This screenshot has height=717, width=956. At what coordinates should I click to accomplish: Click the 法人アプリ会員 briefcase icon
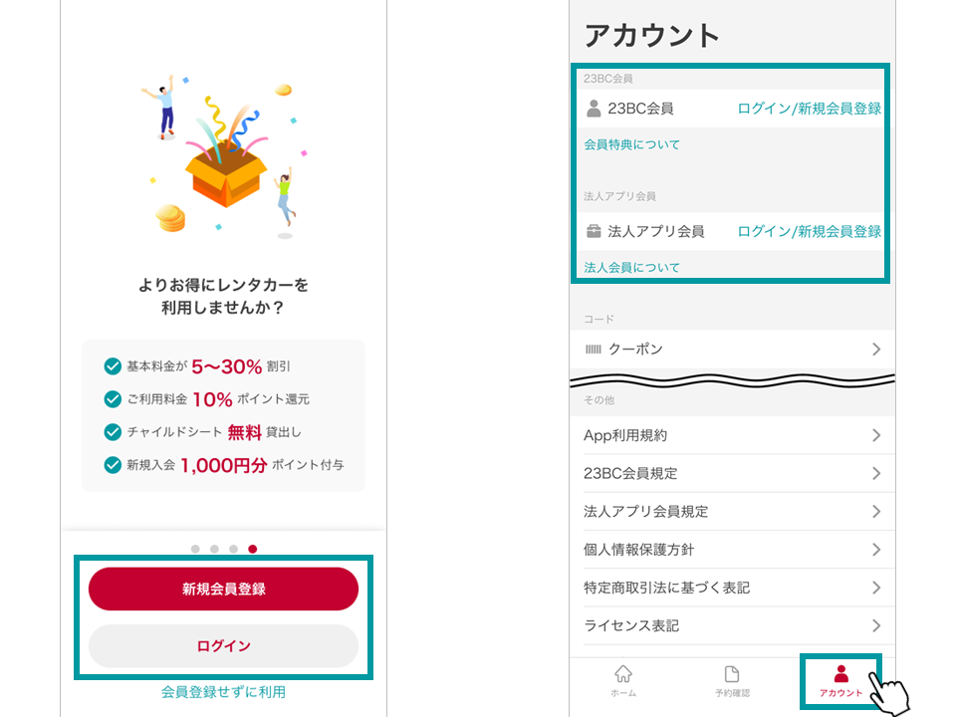tap(594, 231)
